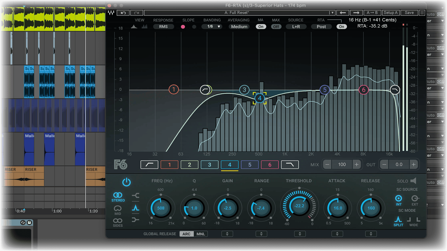Switch to band tab 6
Image resolution: width=447 pixels, height=251 pixels.
coord(270,165)
